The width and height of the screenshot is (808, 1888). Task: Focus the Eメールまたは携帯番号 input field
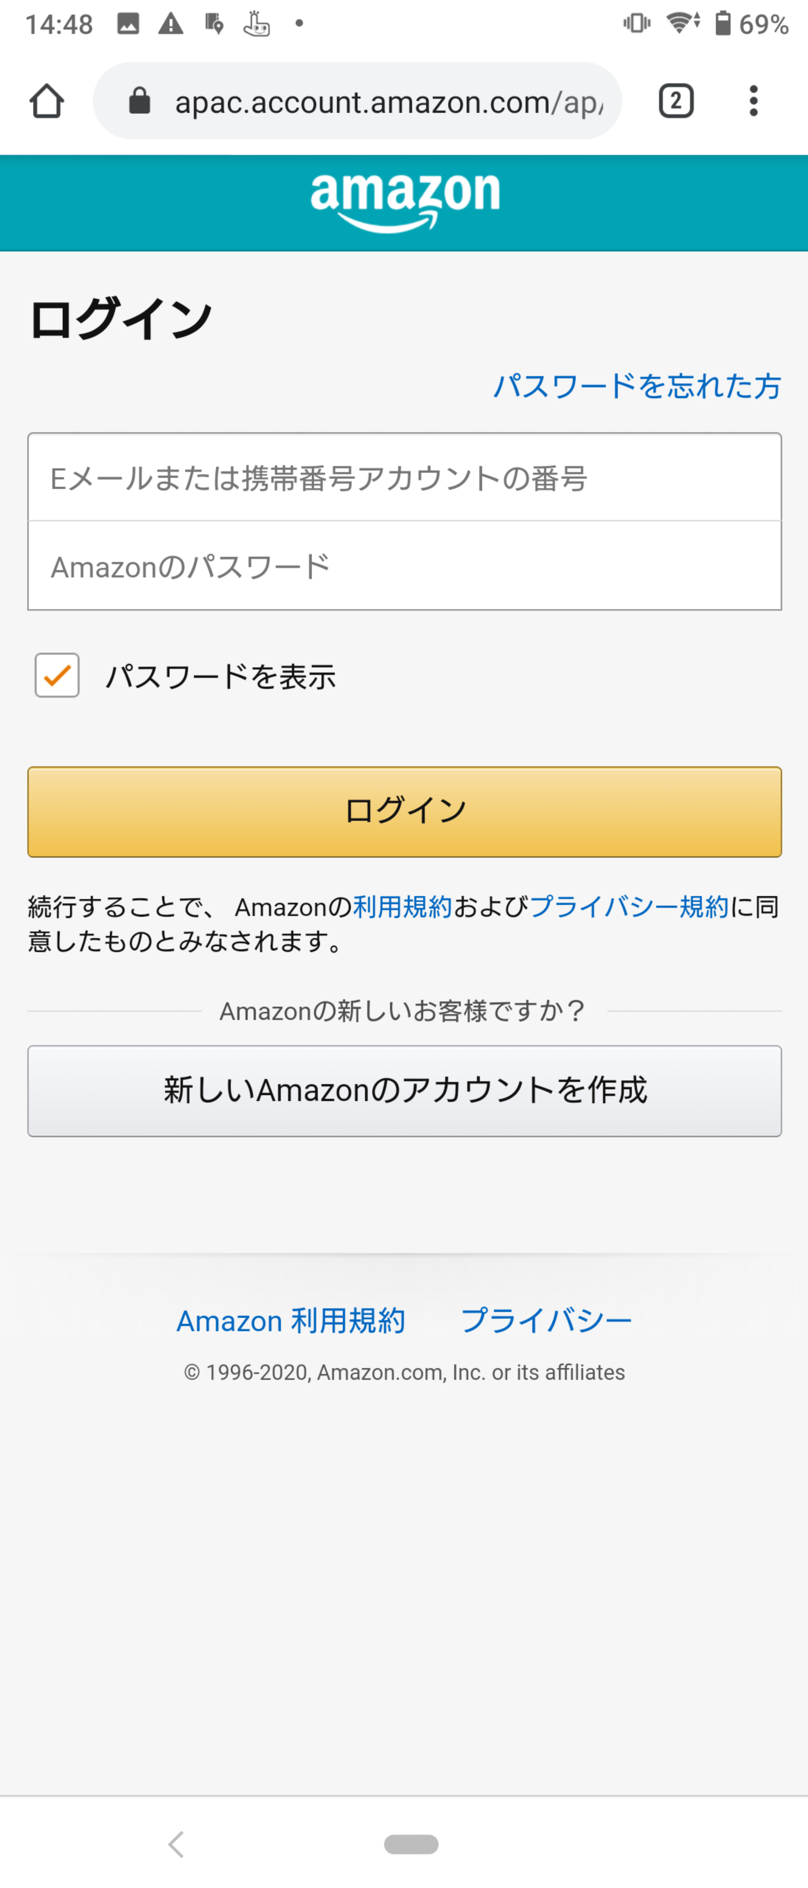(x=404, y=478)
